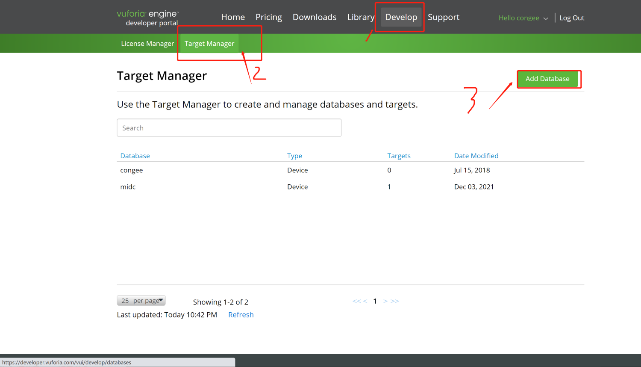641x367 pixels.
Task: Go to previous page with < arrow
Action: [365, 301]
